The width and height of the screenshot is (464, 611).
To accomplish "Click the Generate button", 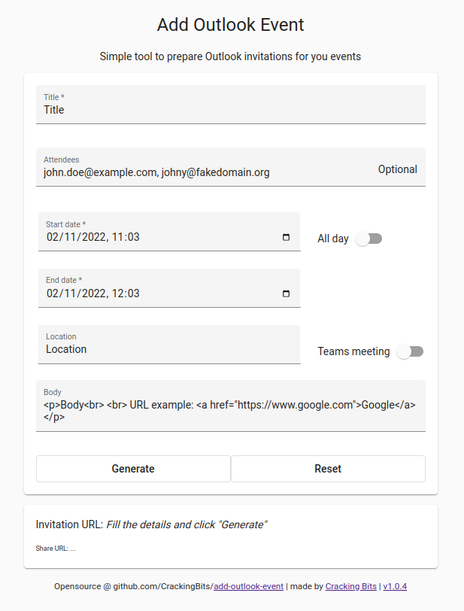I will [x=133, y=469].
